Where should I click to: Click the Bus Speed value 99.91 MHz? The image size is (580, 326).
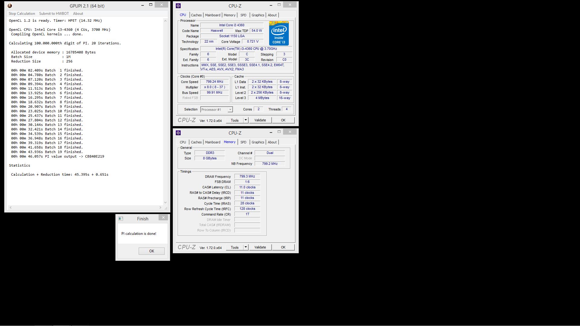coord(214,93)
